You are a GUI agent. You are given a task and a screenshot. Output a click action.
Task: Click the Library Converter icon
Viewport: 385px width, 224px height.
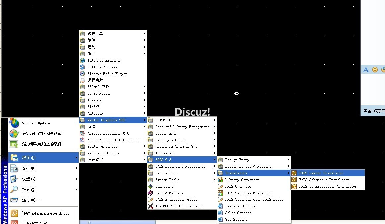click(x=220, y=180)
